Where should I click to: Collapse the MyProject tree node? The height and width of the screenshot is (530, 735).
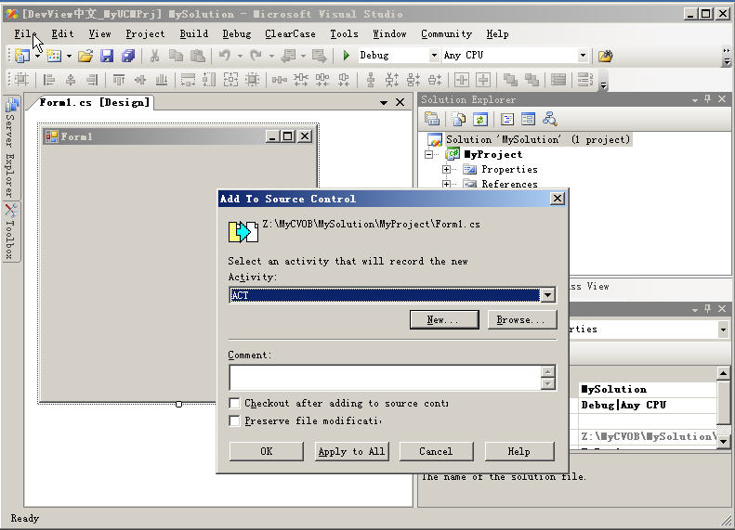[429, 154]
